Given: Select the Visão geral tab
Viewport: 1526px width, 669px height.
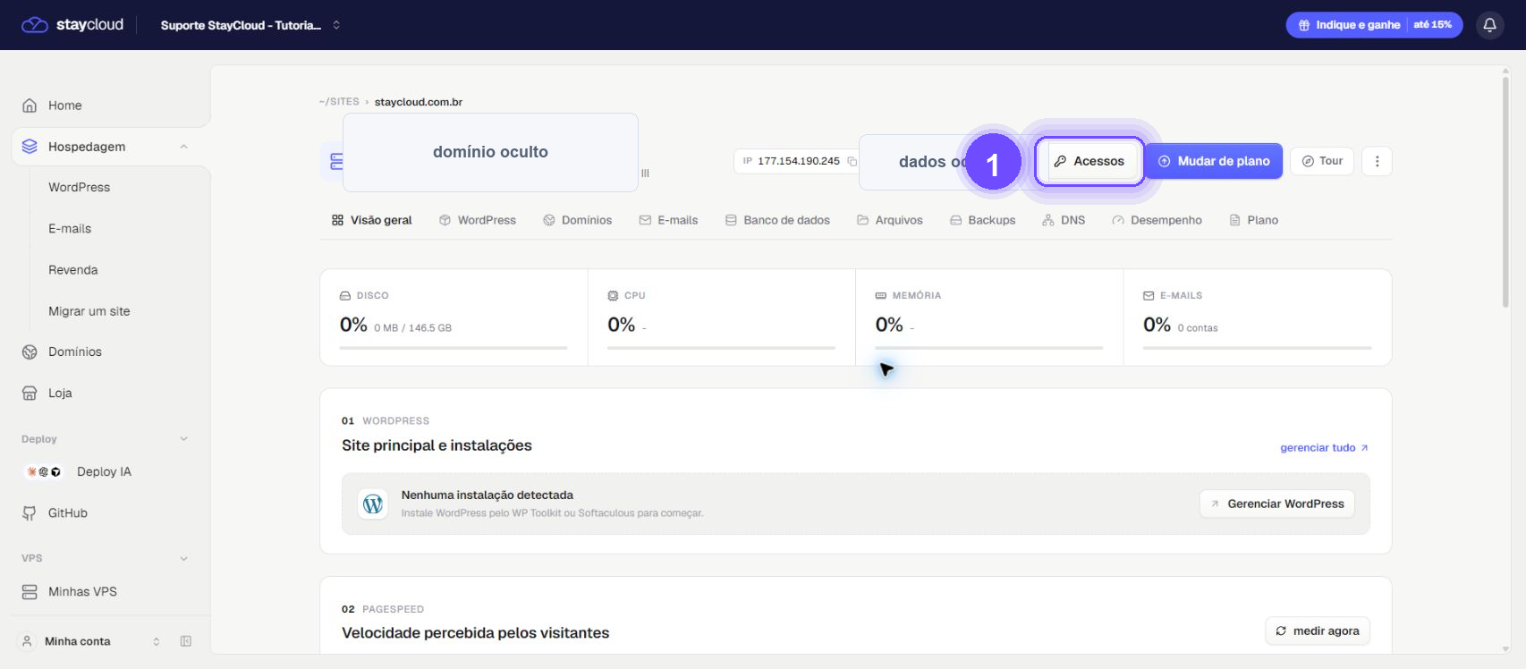Looking at the screenshot, I should [371, 220].
